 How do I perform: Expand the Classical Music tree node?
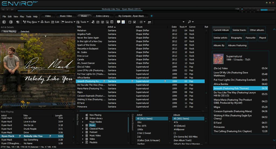pyautogui.click(x=83, y=129)
